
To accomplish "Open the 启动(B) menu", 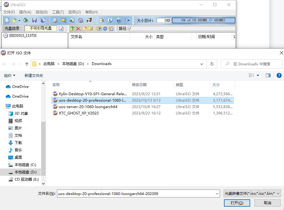I will point(42,12).
